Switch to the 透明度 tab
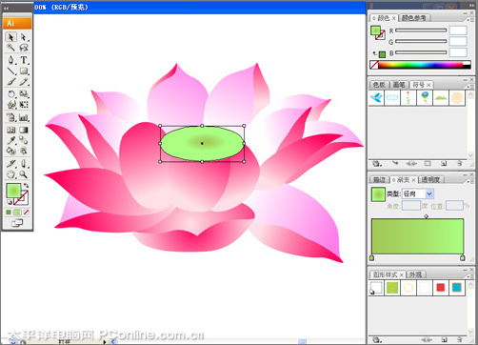This screenshot has height=345, width=478. pos(430,179)
